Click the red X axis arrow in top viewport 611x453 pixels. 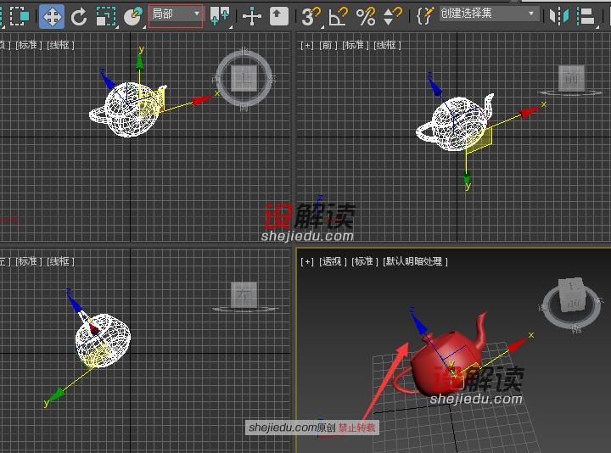coord(202,100)
